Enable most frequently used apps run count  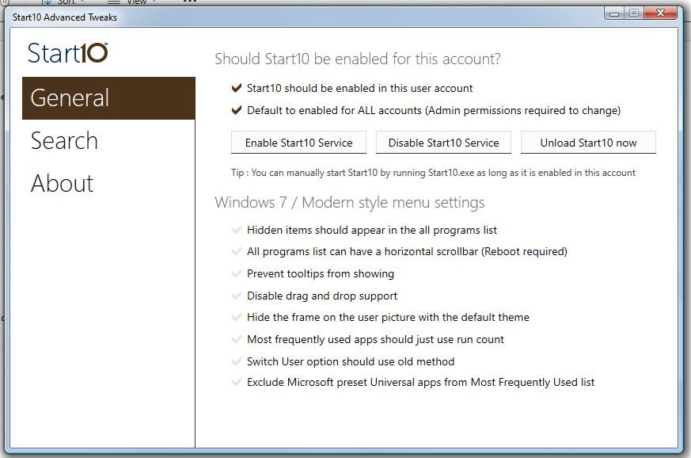tap(236, 339)
